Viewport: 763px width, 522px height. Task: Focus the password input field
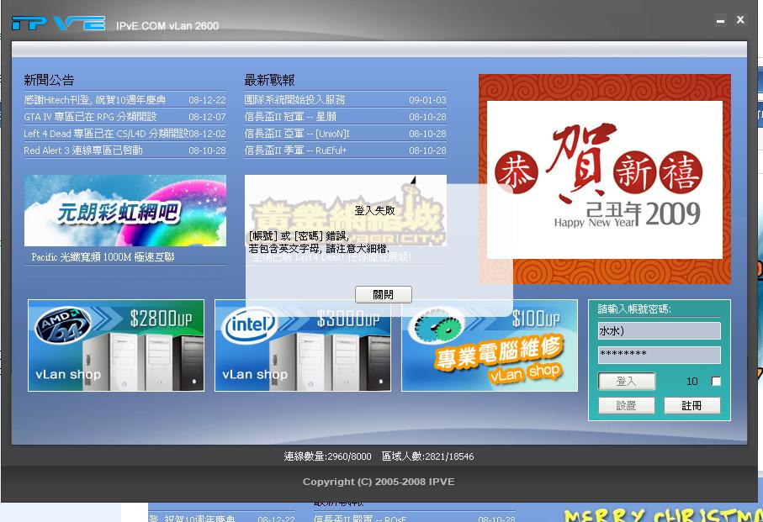[x=660, y=355]
